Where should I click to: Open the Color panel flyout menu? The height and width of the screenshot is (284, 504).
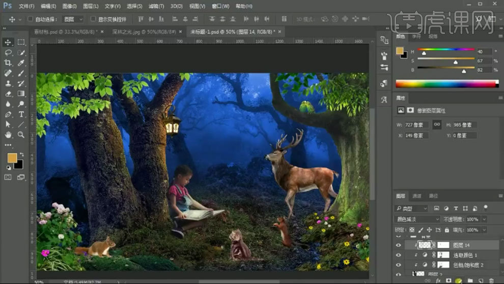click(500, 37)
